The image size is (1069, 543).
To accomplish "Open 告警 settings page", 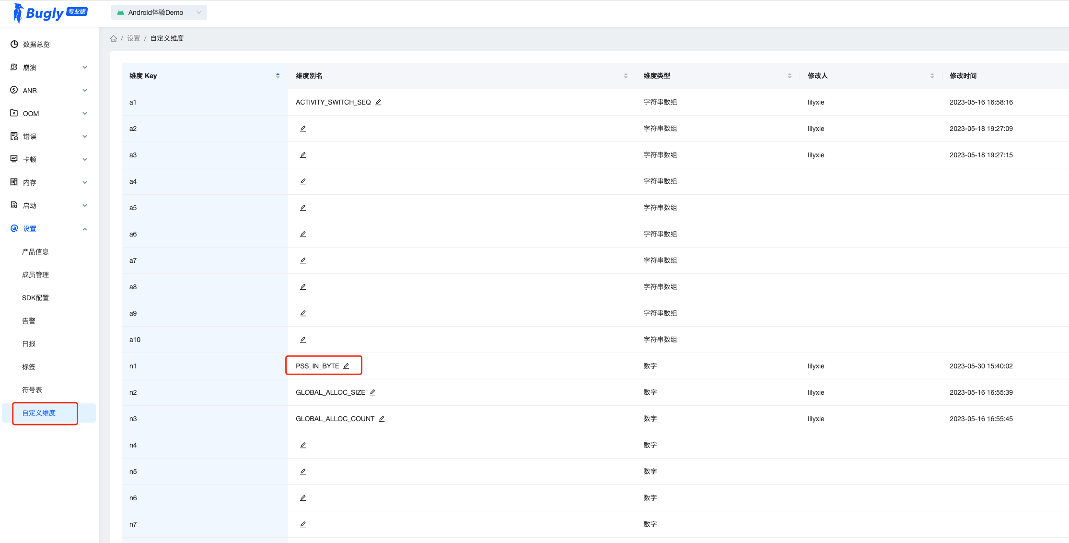I will pyautogui.click(x=29, y=320).
